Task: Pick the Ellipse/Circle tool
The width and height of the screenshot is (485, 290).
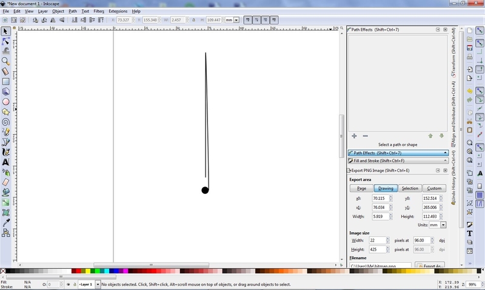Action: pos(6,102)
